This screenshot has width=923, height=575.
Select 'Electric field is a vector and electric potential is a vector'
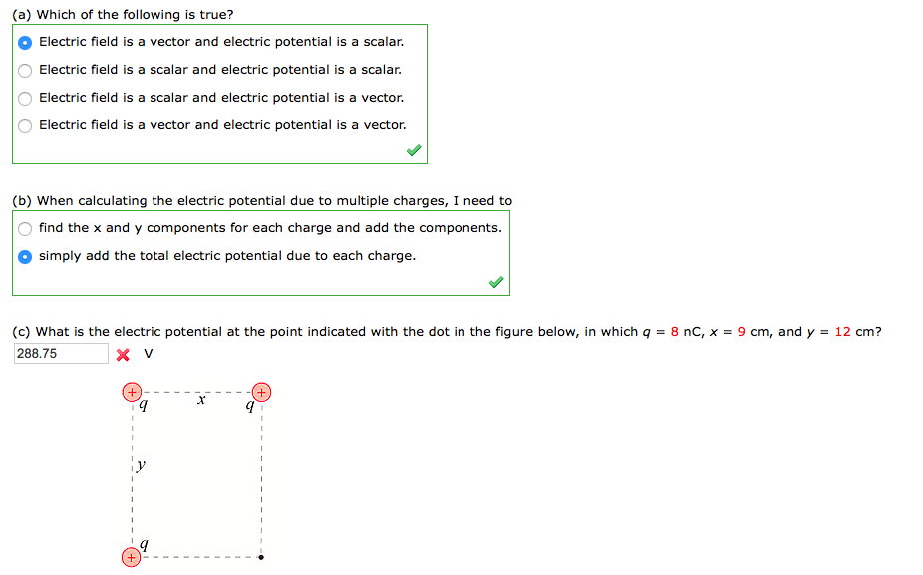[24, 125]
